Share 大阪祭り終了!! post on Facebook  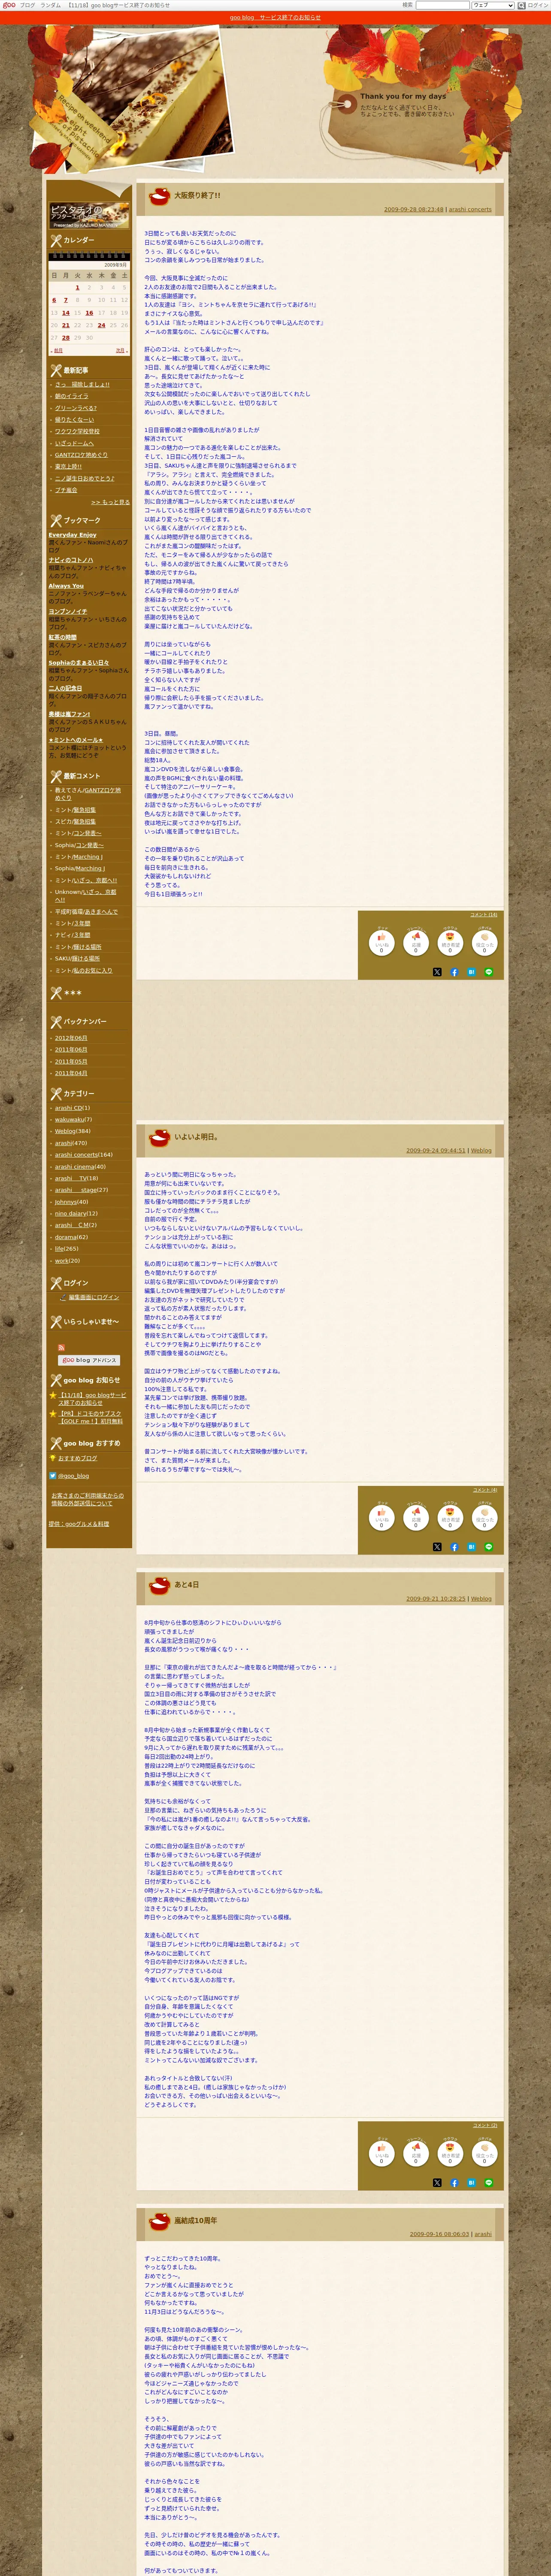click(454, 972)
